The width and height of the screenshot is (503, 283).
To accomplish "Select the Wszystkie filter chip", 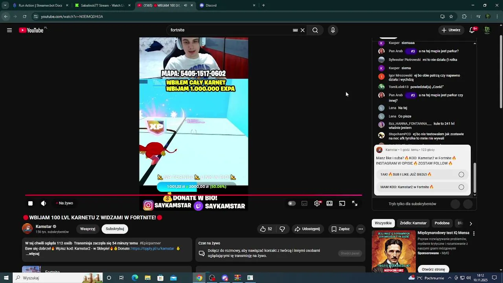I will point(383,223).
